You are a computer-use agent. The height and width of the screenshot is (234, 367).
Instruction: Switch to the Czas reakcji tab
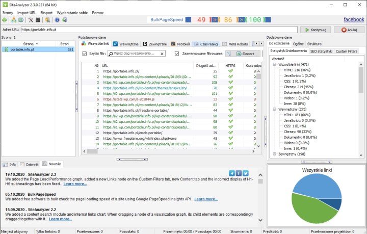(206, 44)
